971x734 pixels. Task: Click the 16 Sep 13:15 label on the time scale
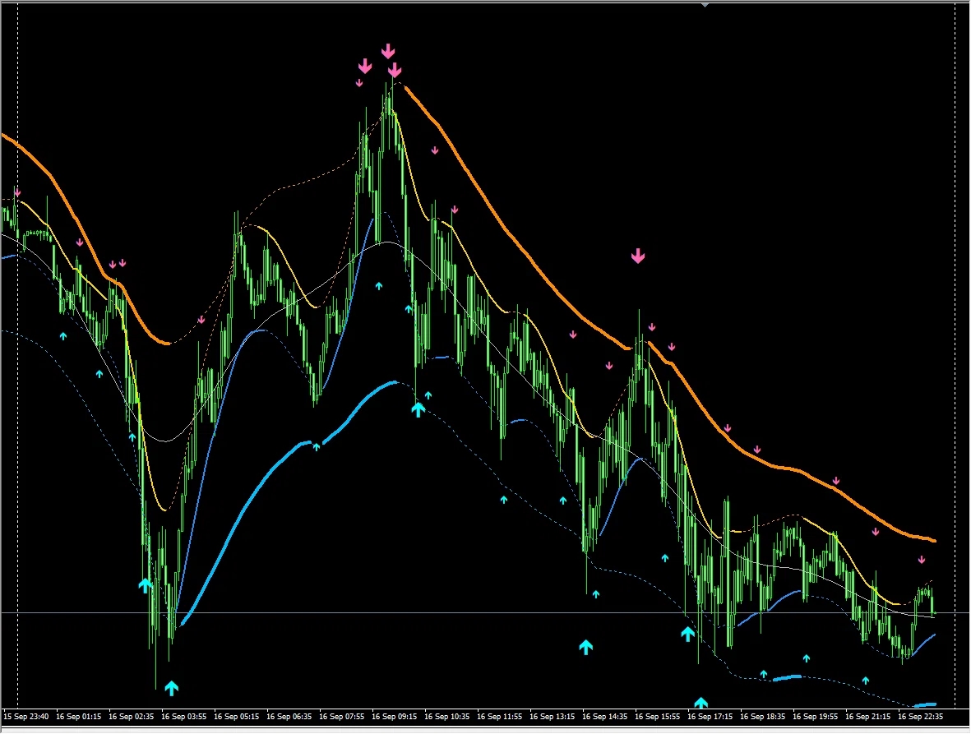(554, 716)
